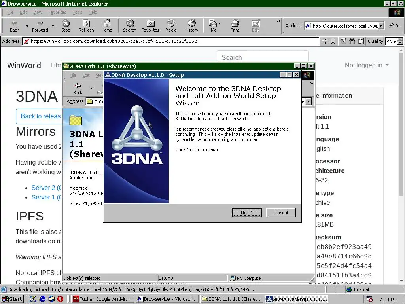
Task: Click Back in 3DNA Loft explorer window
Action: (78, 89)
